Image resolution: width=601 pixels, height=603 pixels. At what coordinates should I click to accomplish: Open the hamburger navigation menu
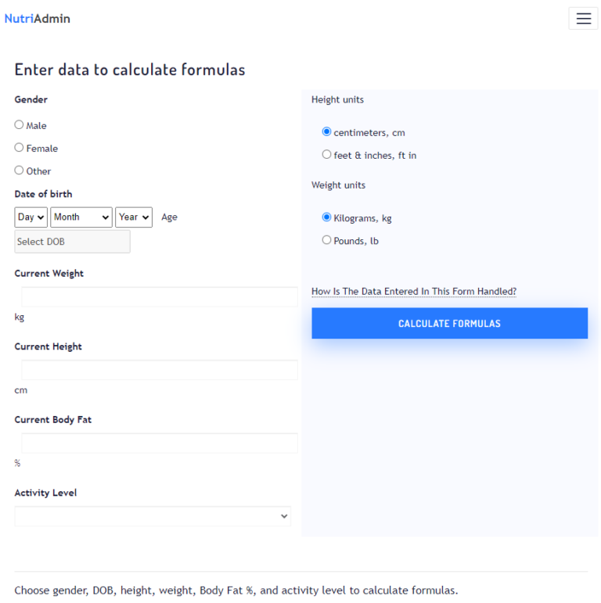click(x=583, y=19)
